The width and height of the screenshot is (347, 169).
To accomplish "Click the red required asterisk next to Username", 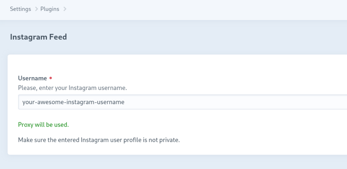I will 51,78.
